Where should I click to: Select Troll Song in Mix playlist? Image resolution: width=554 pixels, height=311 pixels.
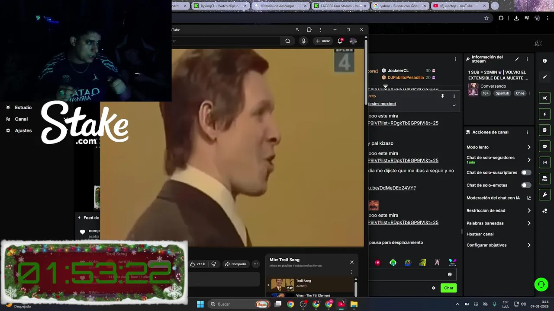[x=311, y=284]
